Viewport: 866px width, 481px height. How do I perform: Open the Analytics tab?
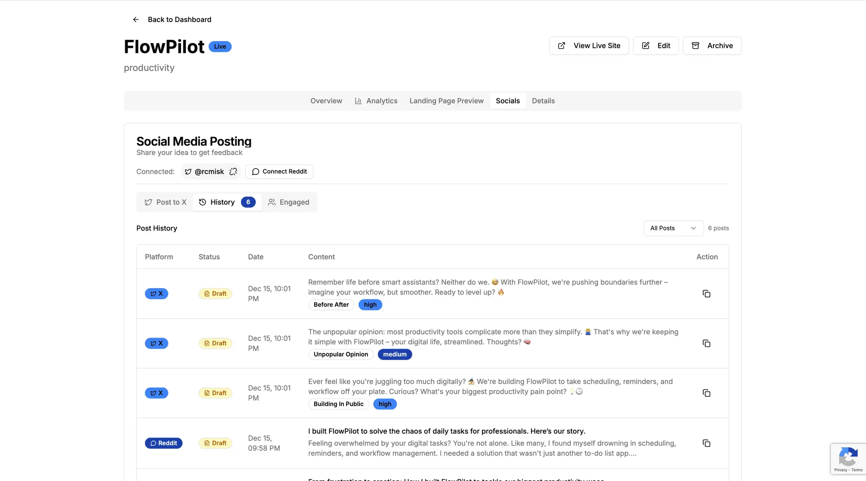click(376, 101)
